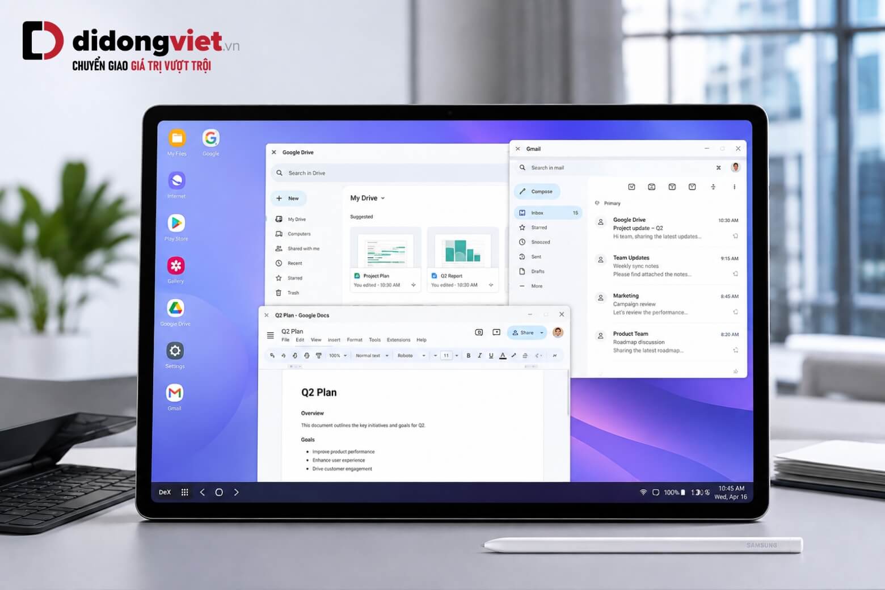Open Gmail account avatar

pyautogui.click(x=736, y=167)
